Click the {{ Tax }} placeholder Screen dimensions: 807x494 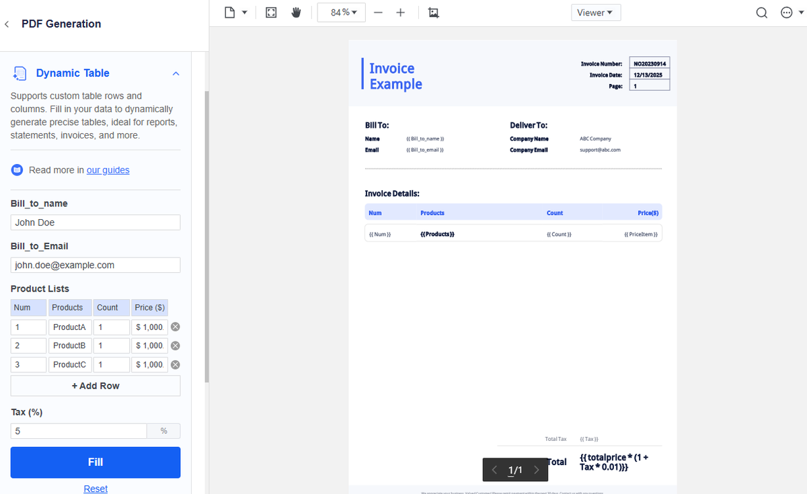point(588,439)
